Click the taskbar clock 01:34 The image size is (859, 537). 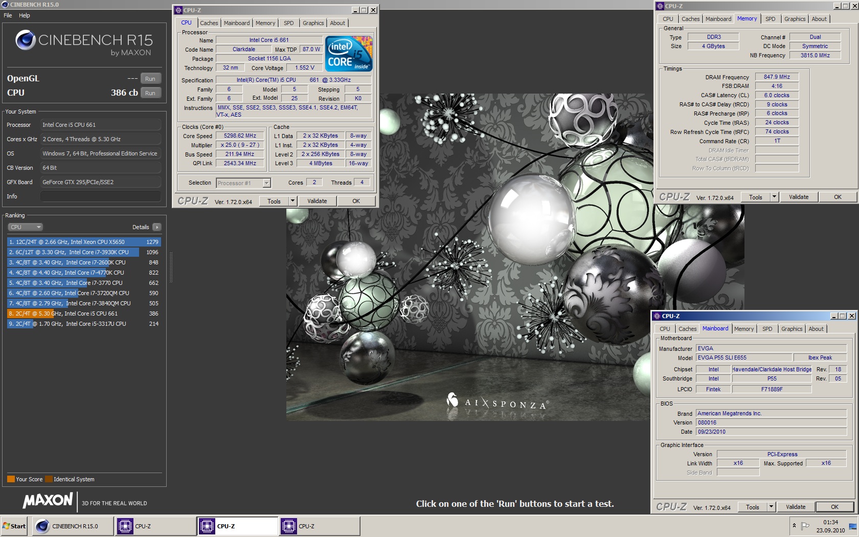[x=830, y=522]
